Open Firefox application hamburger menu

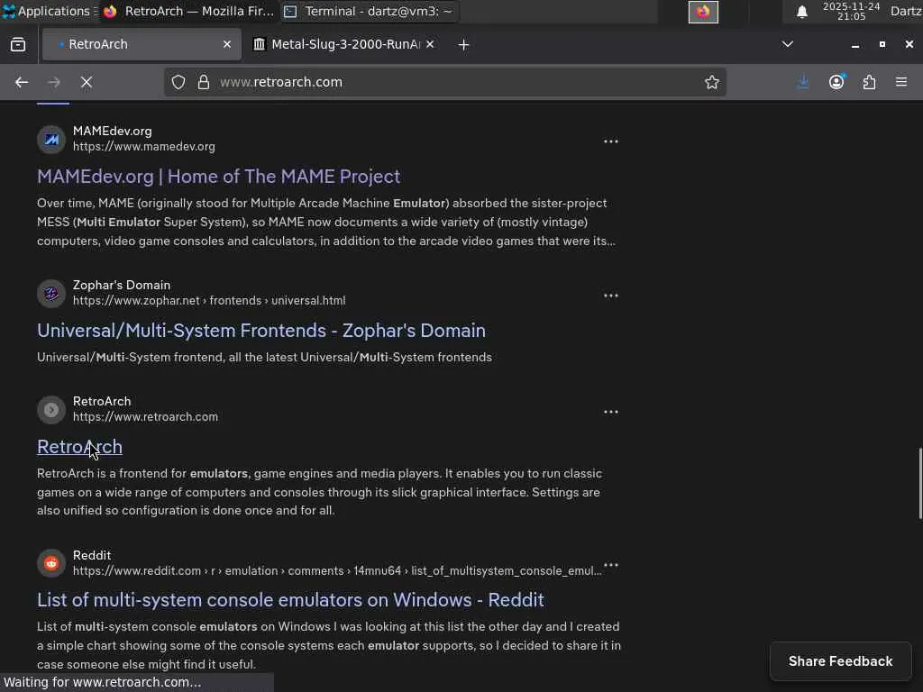click(901, 82)
